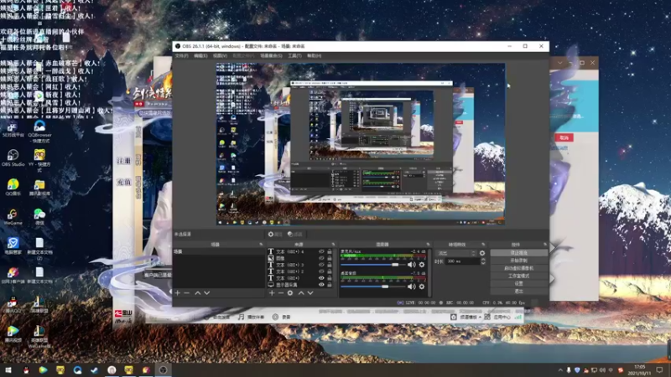This screenshot has height=377, width=671.
Task: Move source up in Sources panel
Action: pos(301,292)
